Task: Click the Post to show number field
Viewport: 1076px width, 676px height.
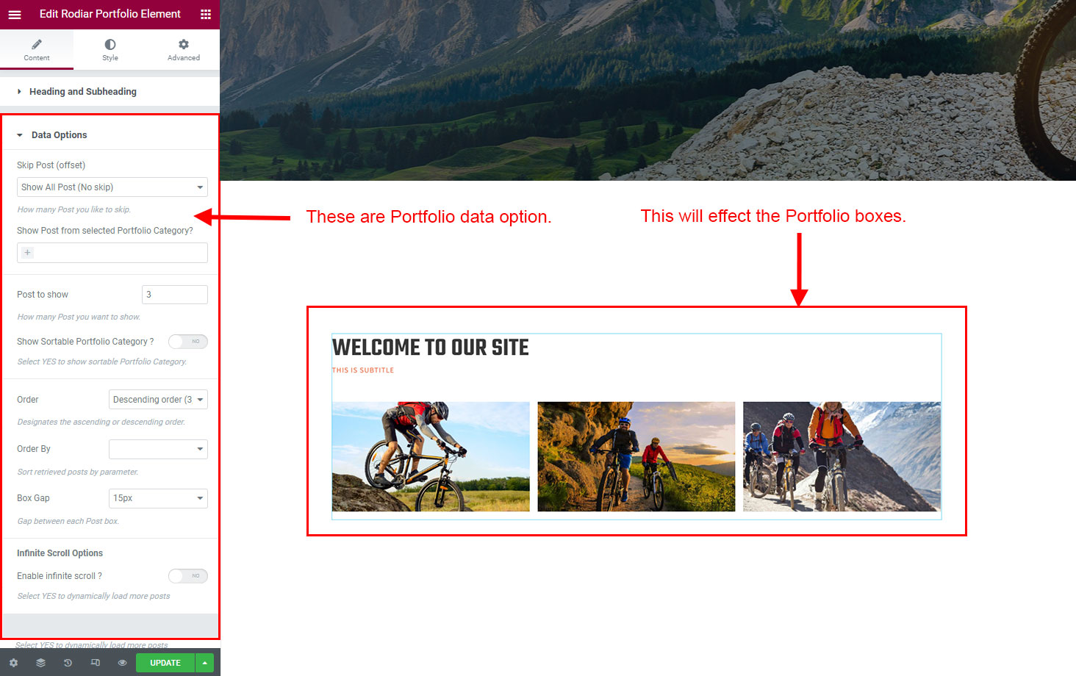Action: 175,295
